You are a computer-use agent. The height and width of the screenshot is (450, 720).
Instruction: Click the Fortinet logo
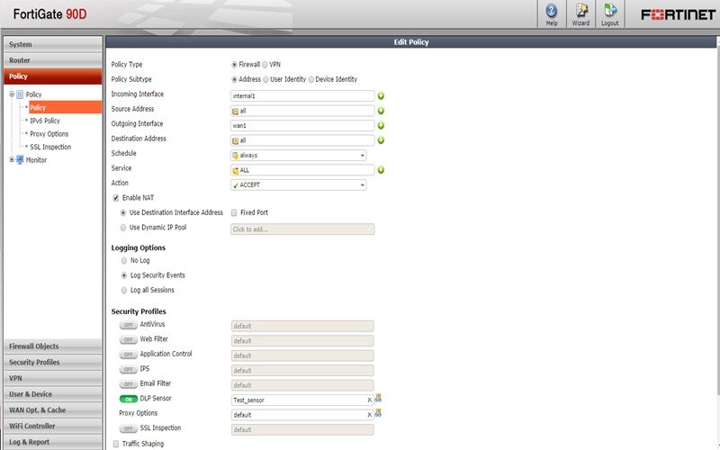pos(679,14)
